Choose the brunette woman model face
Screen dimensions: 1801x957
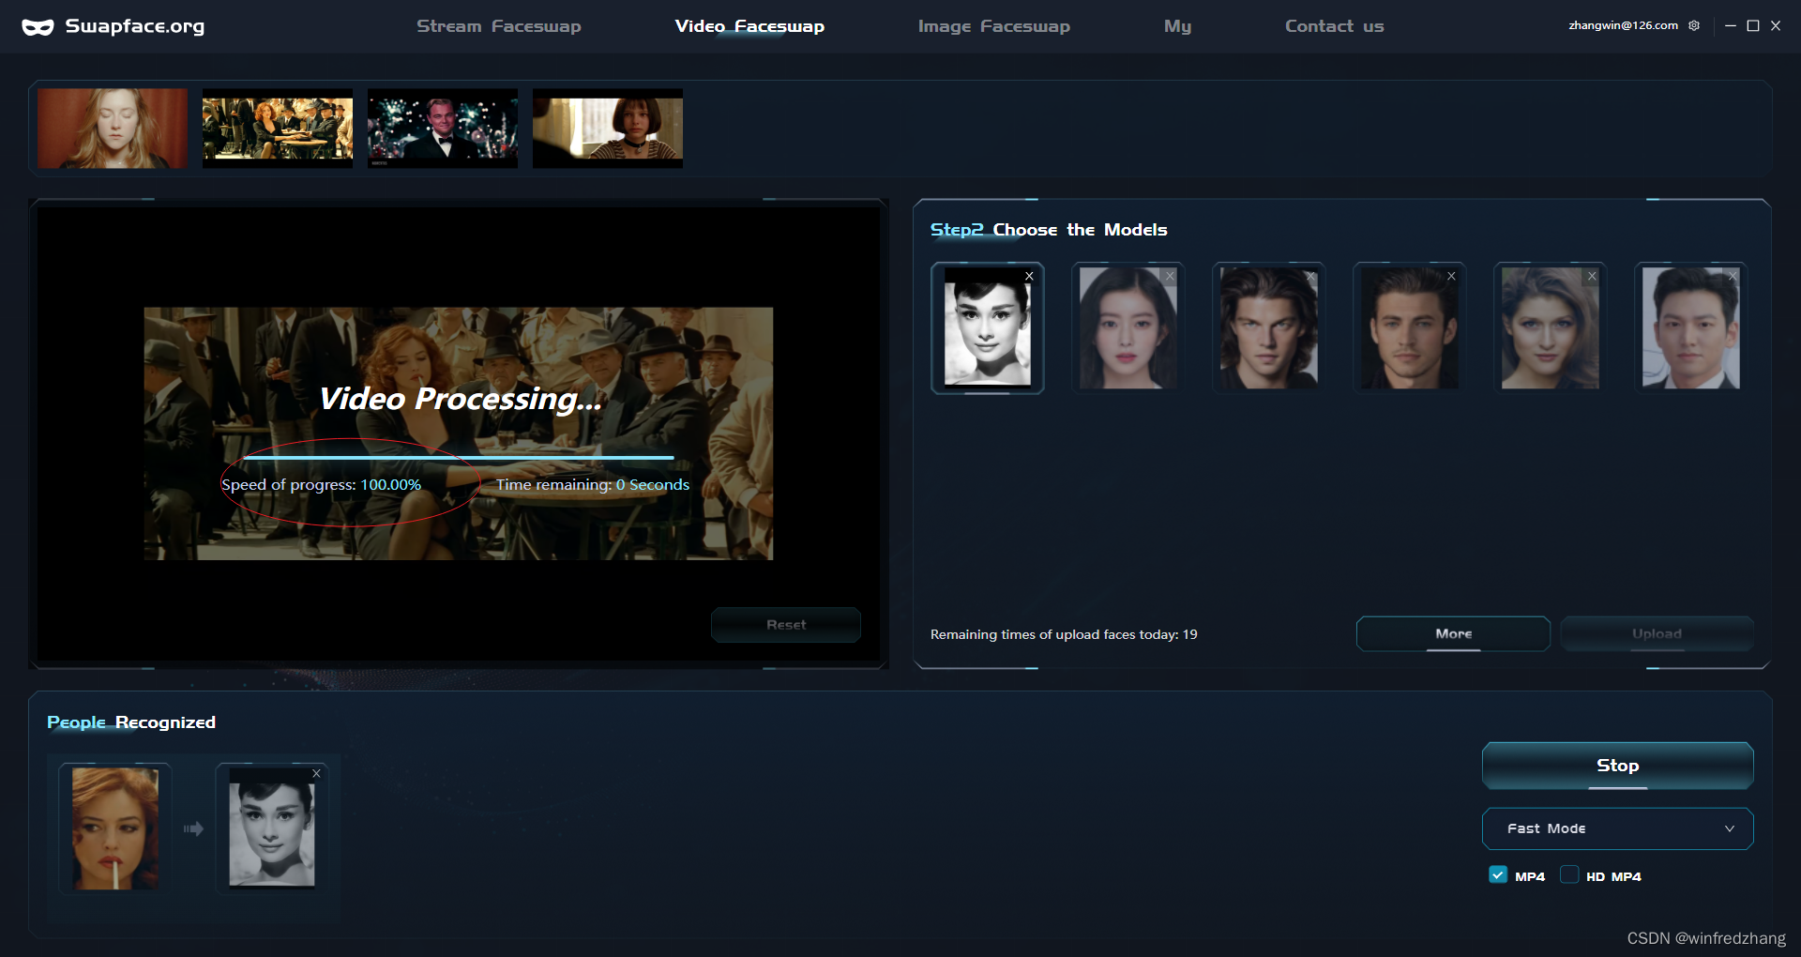[1550, 327]
